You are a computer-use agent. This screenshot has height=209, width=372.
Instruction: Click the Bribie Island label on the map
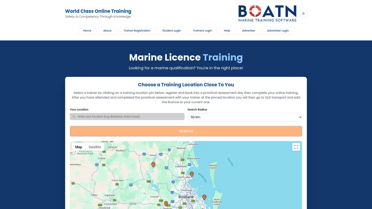(x=193, y=158)
